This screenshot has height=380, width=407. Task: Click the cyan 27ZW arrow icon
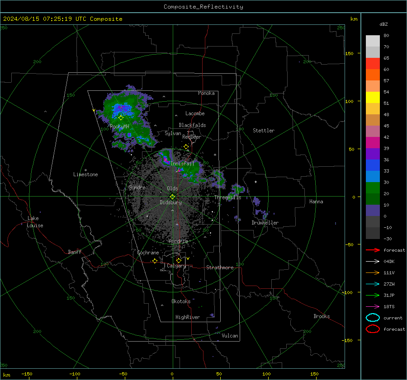373,284
